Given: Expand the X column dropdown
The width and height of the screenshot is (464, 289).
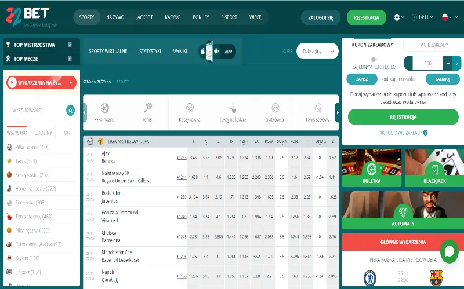Looking at the screenshot, I should tap(206, 142).
